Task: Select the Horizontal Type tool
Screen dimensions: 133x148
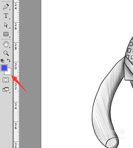Action: (6, 16)
